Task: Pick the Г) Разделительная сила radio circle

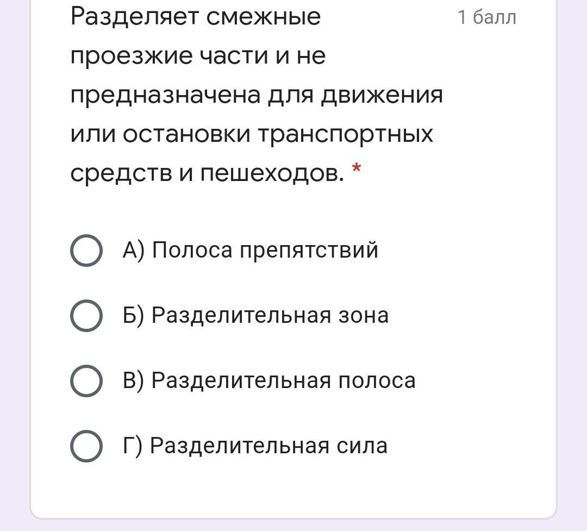Action: coord(86,446)
